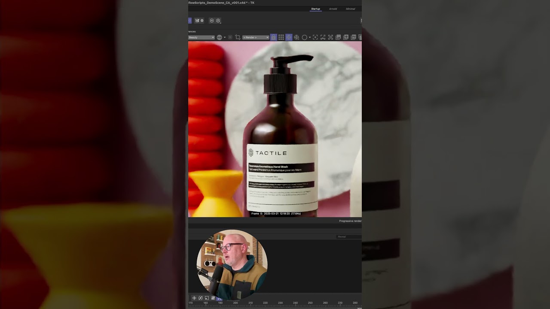Click the parameter bars icon near timeline
Viewport: 550px width, 309px height.
coord(213,298)
